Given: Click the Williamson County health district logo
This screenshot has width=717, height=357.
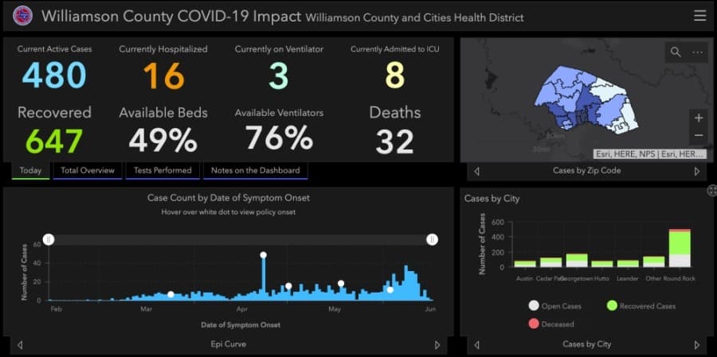Looking at the screenshot, I should coord(22,16).
